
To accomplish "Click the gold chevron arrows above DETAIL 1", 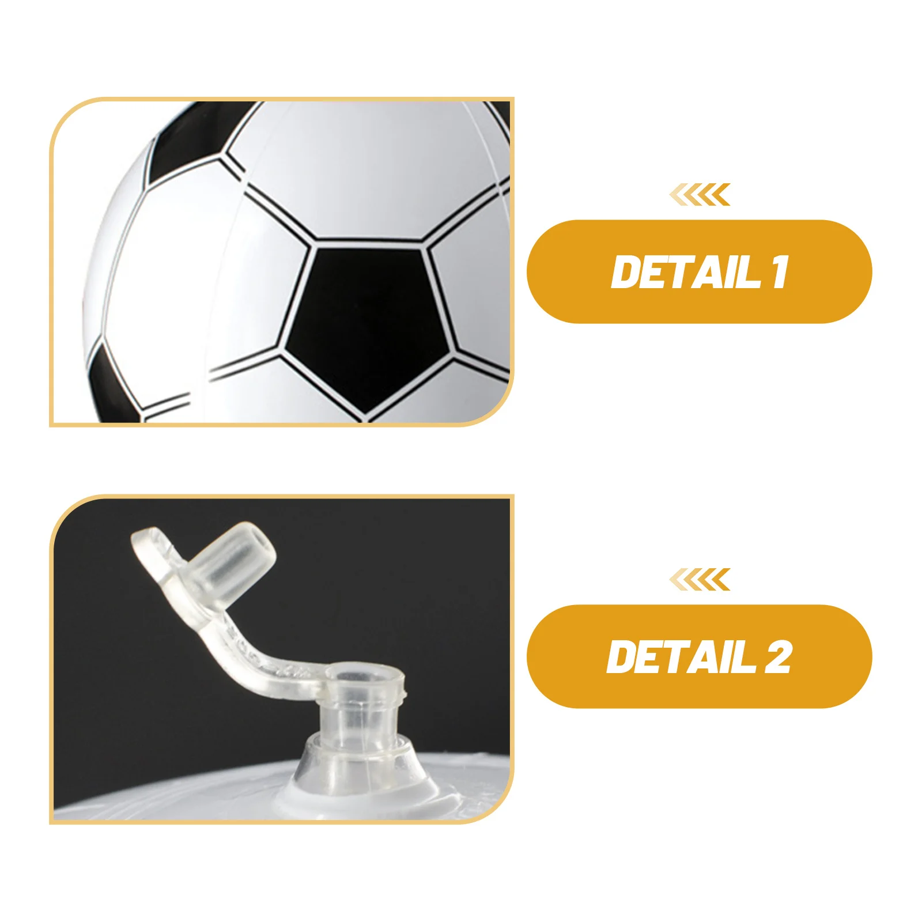I will 700,195.
